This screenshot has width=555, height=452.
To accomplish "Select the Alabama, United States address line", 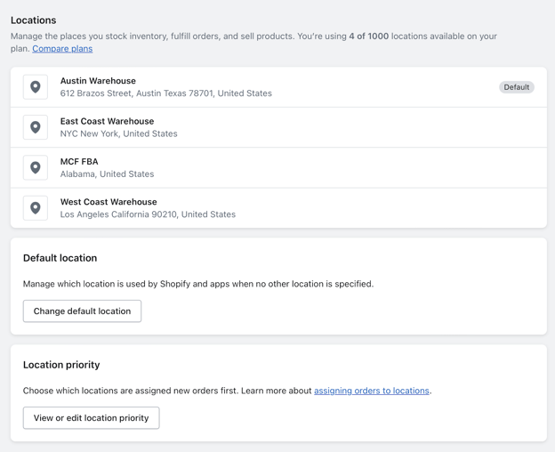I will pos(107,174).
